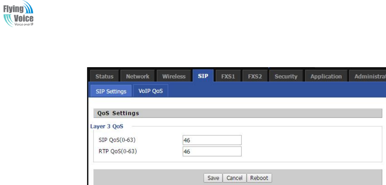Select the VoIP QoS sub-tab
386x185 pixels.
(x=151, y=91)
